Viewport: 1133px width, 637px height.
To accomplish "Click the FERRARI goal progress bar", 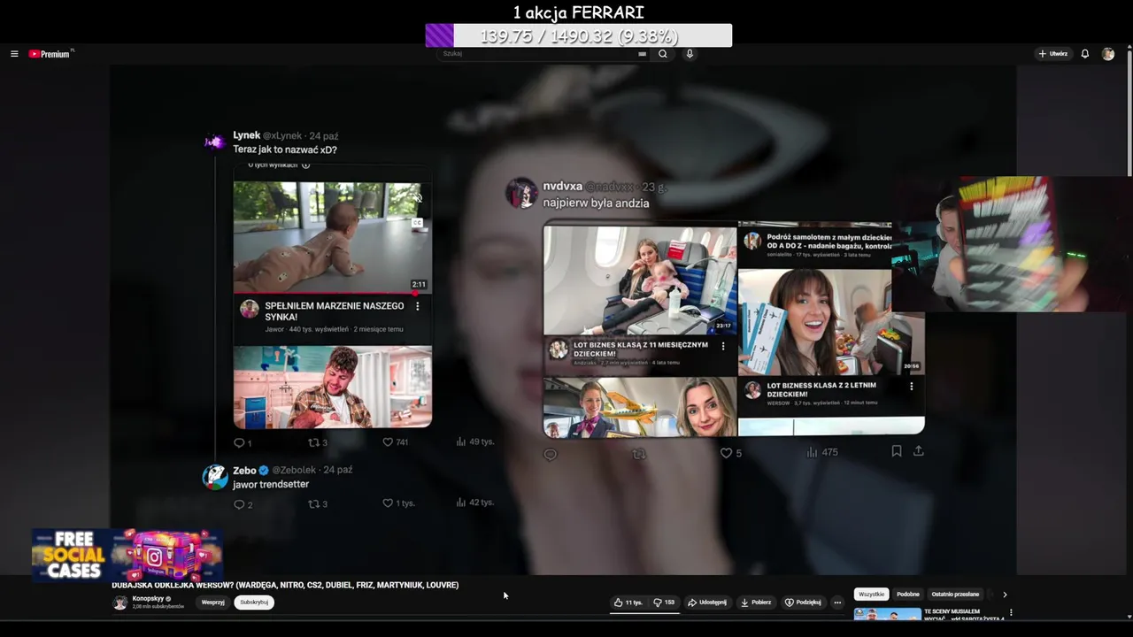I will (x=579, y=35).
